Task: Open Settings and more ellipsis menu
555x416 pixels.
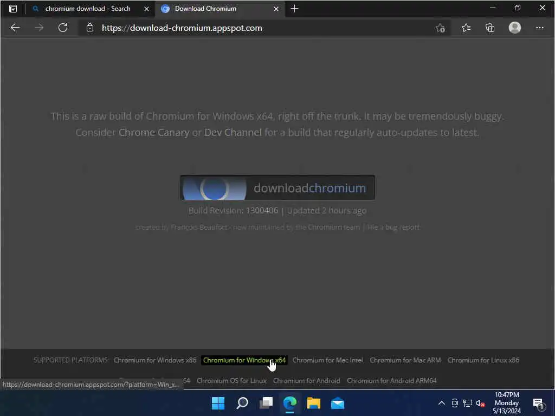Action: coord(539,28)
